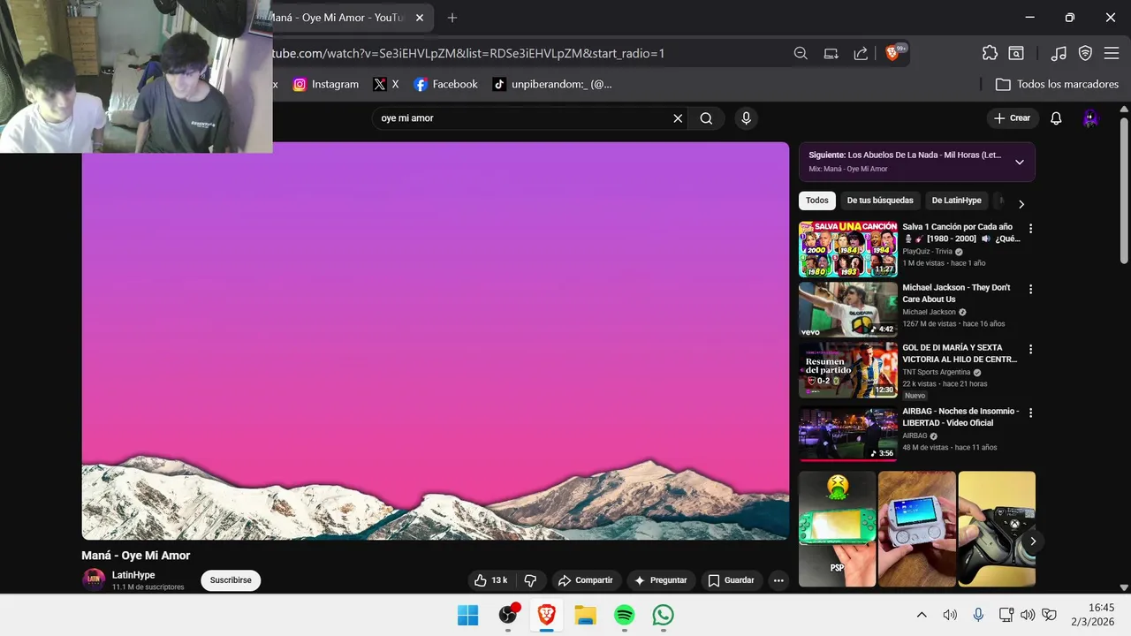Open the Brave Playlist music note icon

tap(1059, 53)
